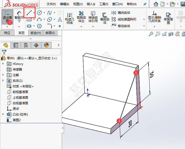Click the Zoom to Area icon
This screenshot has width=185, height=149.
[x=158, y=34]
